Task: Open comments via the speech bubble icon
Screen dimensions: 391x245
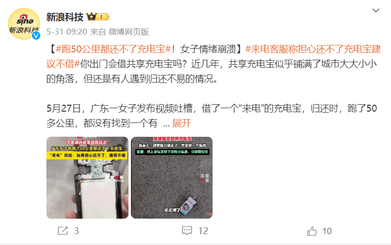Action: (x=187, y=231)
